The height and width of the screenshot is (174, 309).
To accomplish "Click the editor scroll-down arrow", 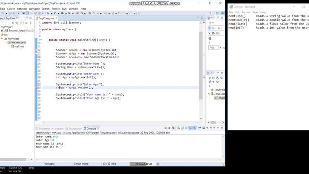I will coord(201,119).
